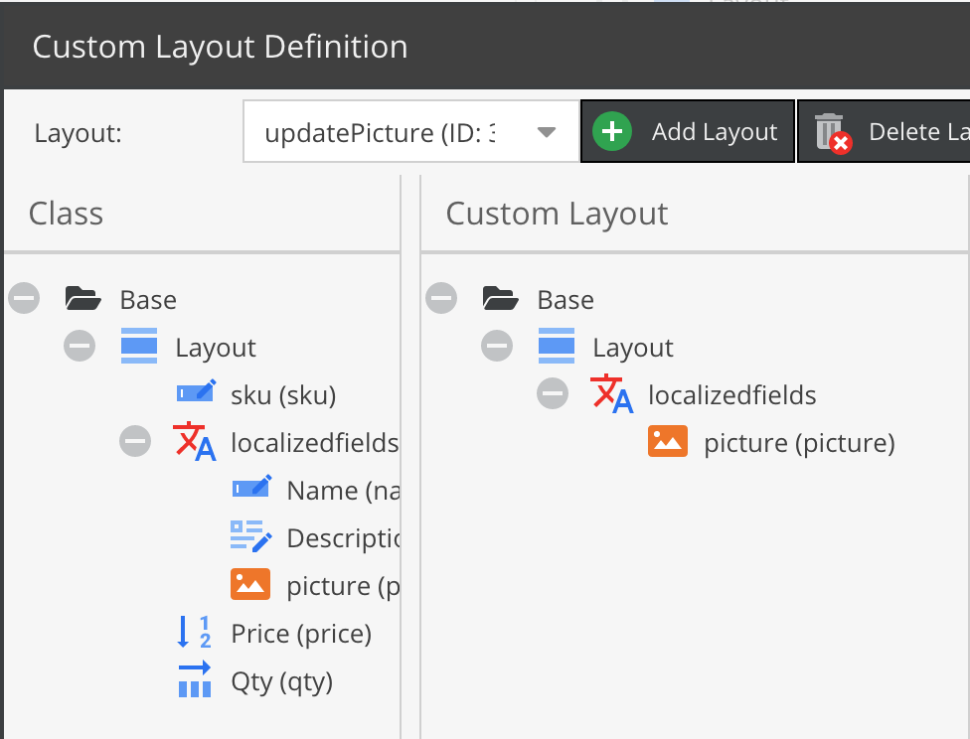970x739 pixels.
Task: Click localizedfields translate icon in Custom Layout
Action: 612,394
